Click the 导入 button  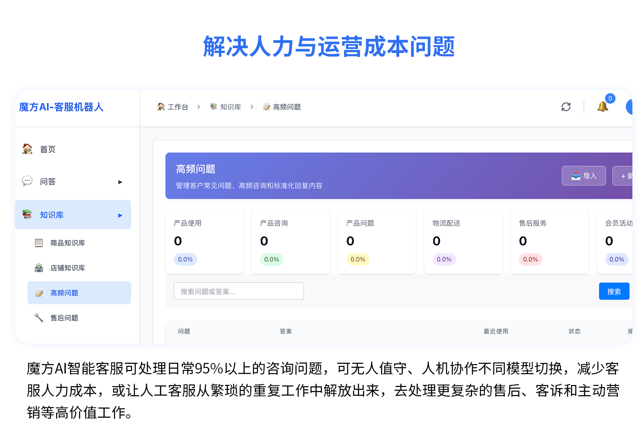pos(583,176)
